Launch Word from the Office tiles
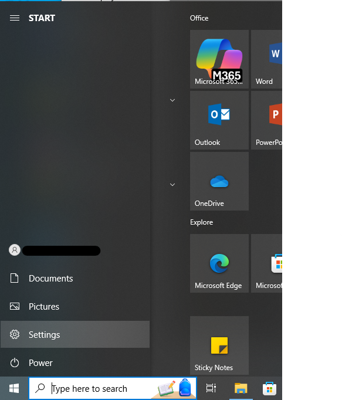 click(x=266, y=59)
